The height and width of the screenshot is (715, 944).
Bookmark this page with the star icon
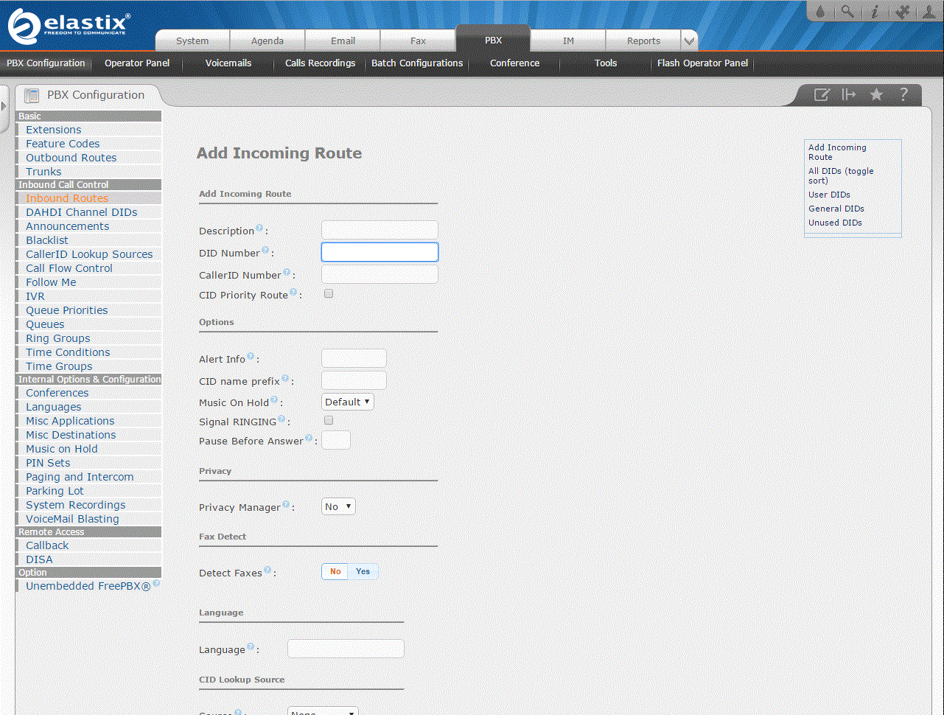[x=876, y=94]
